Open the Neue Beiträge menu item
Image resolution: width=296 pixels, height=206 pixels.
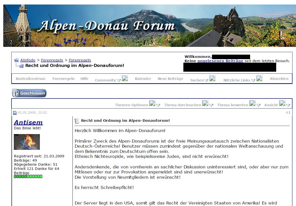(171, 79)
